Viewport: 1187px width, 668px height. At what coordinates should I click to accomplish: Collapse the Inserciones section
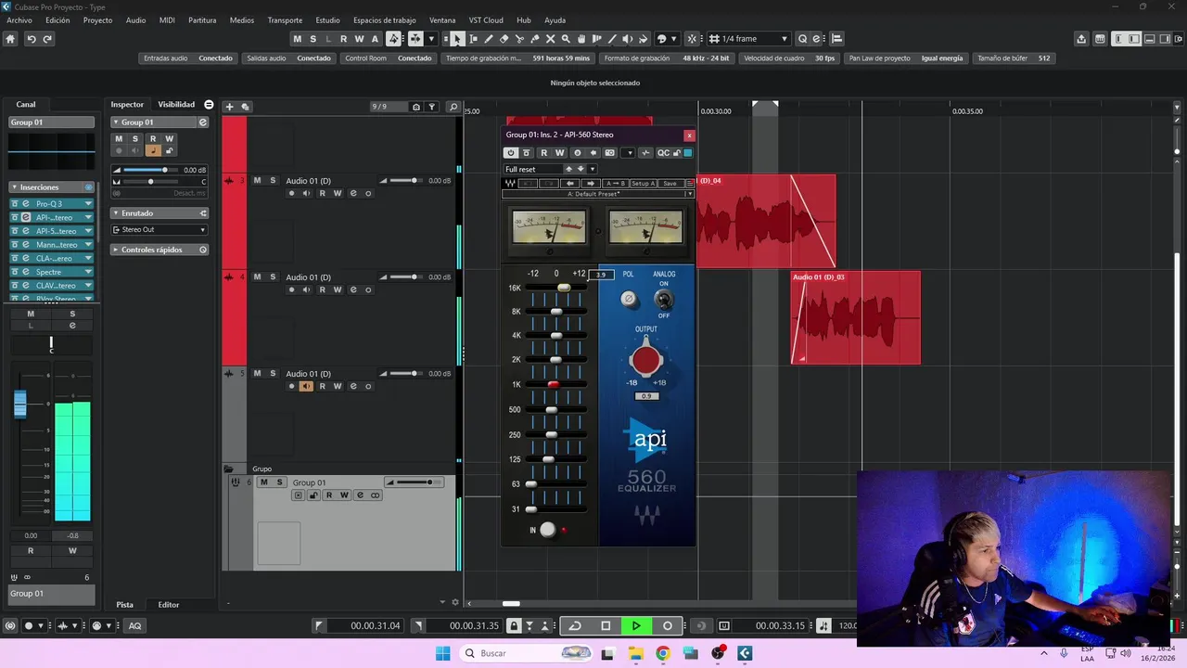[52, 187]
